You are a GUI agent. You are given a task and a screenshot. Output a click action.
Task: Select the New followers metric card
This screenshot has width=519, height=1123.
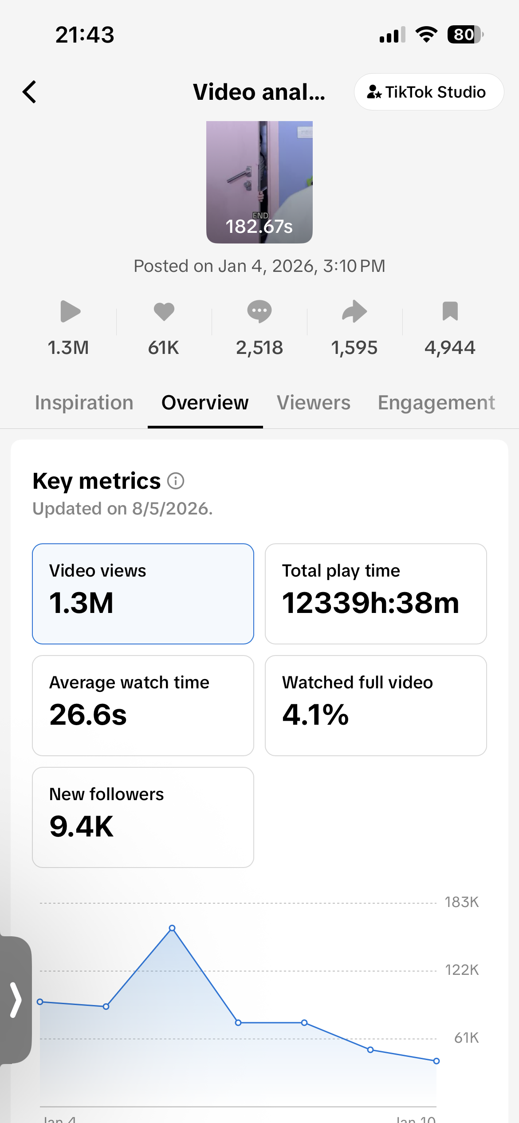click(x=143, y=817)
